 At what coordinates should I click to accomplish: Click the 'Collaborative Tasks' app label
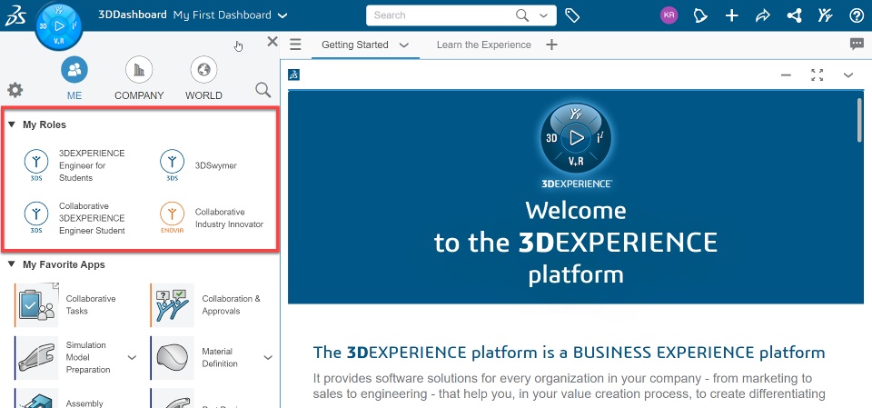coord(91,304)
